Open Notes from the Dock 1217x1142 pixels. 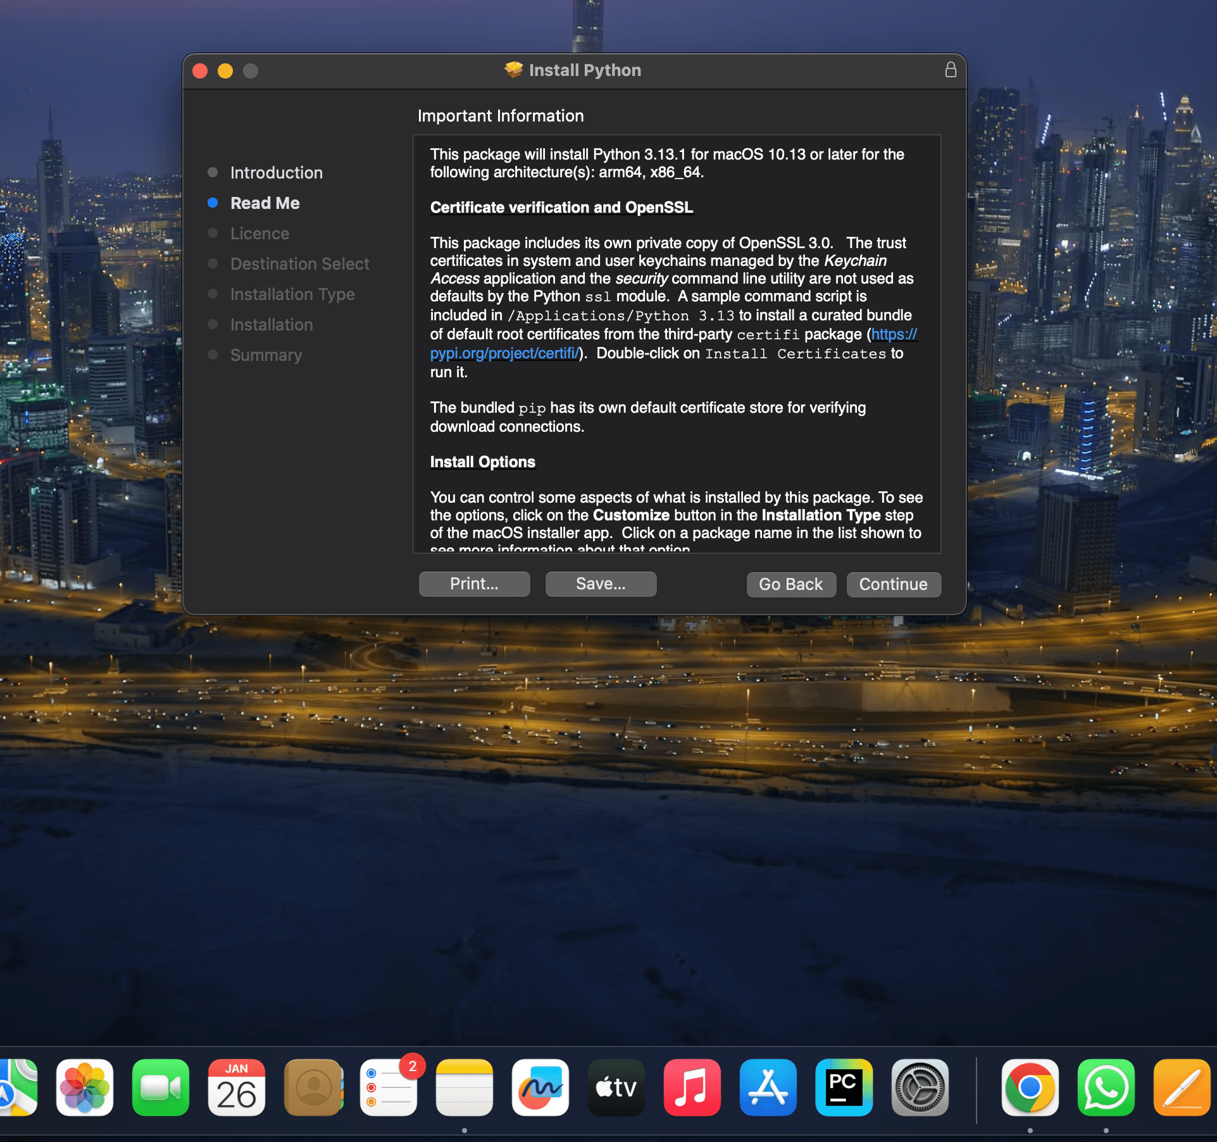click(465, 1088)
